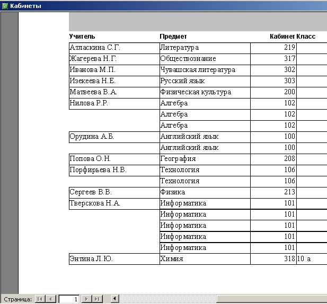Click teacher cell Тверскова Н.А.
The height and width of the screenshot is (304, 327).
click(114, 204)
